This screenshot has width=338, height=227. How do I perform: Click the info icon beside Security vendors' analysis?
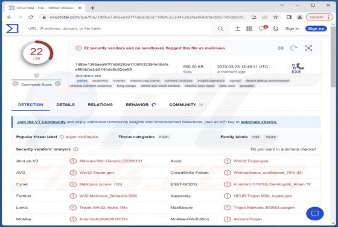[75, 149]
